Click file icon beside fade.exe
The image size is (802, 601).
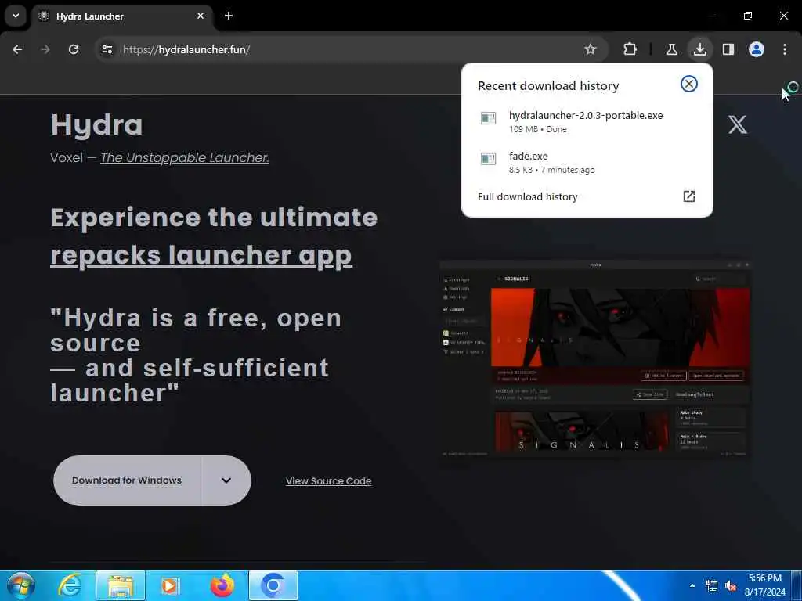488,159
